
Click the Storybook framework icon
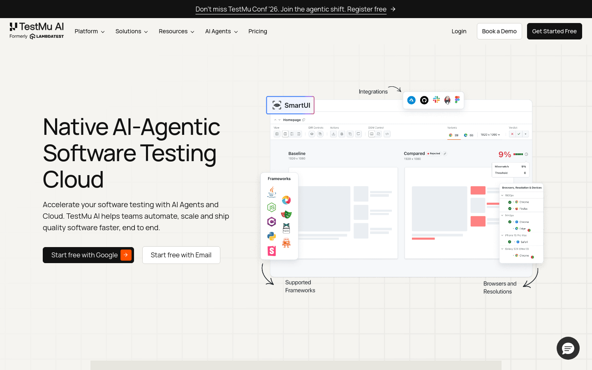point(272,251)
